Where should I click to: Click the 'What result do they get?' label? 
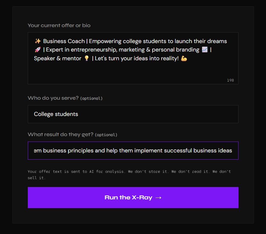point(61,134)
